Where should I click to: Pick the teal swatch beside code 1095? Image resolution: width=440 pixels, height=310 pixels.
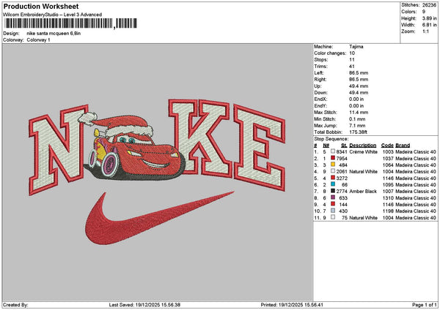(333, 184)
